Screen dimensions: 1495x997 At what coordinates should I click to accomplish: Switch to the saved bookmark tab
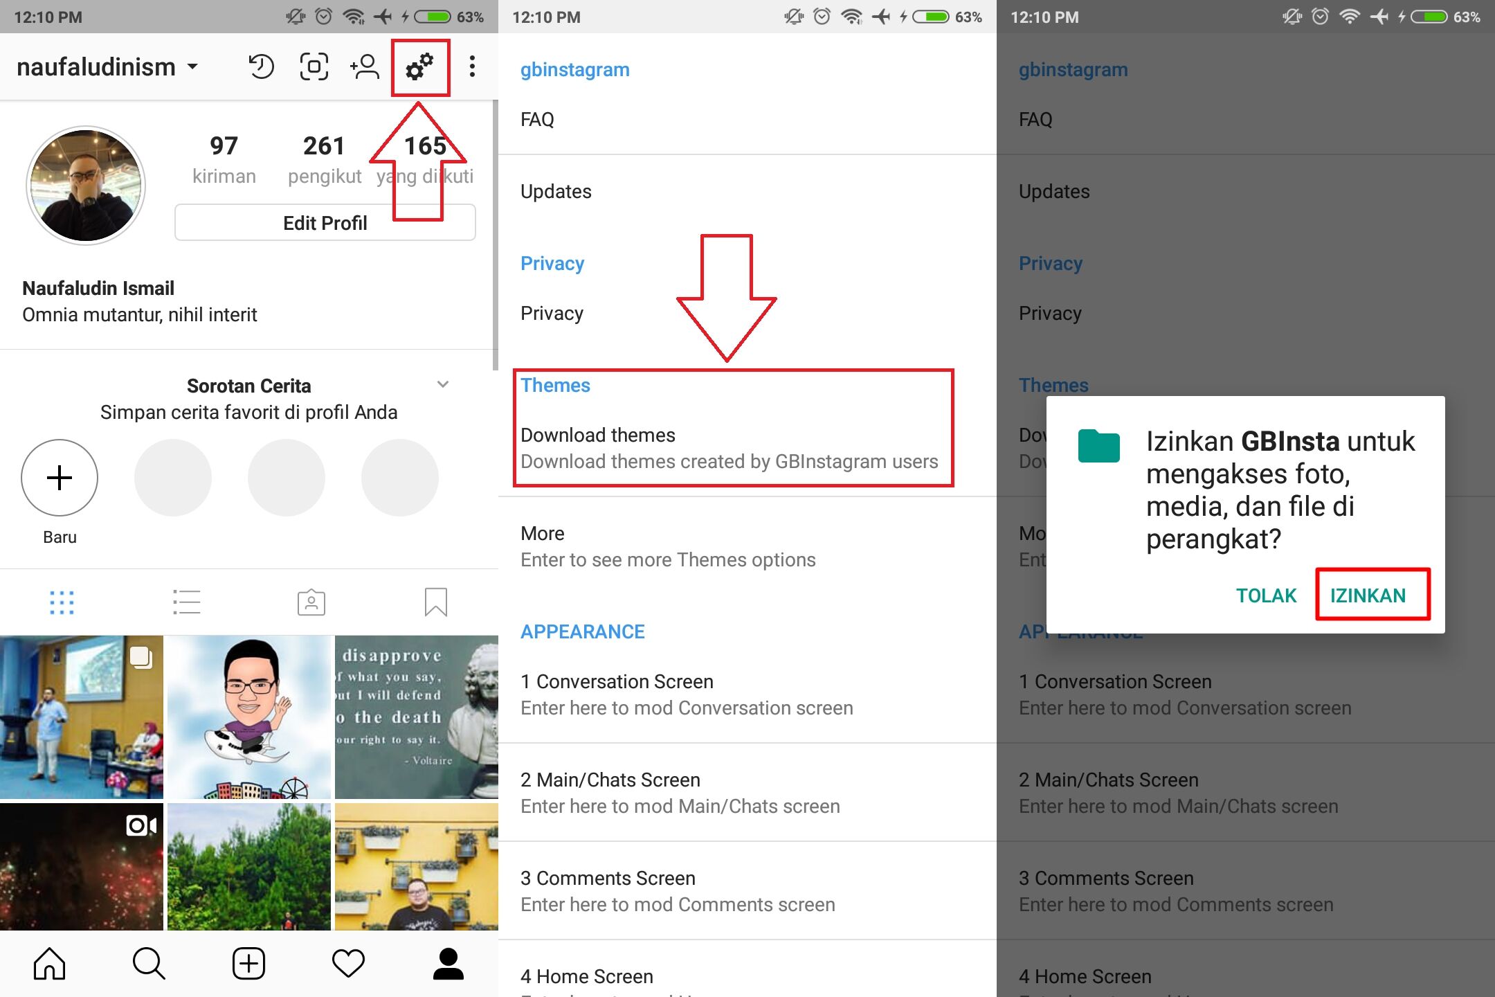[436, 602]
